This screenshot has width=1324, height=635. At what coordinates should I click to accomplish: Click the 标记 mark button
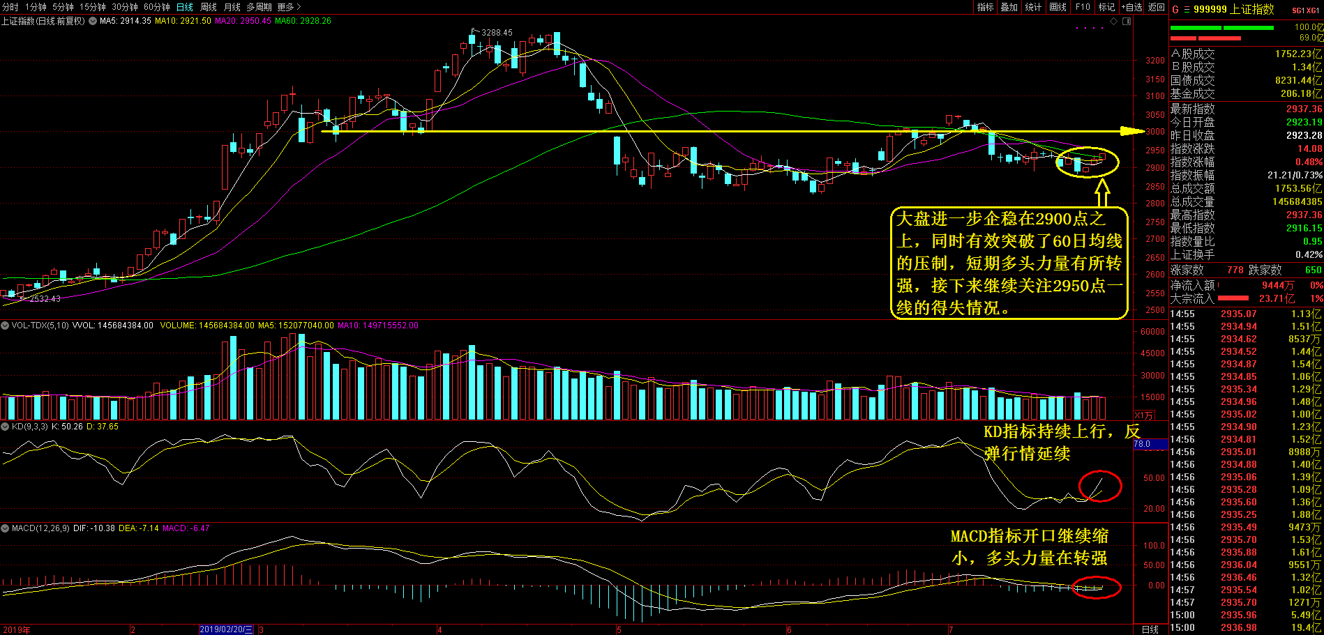pos(1107,7)
